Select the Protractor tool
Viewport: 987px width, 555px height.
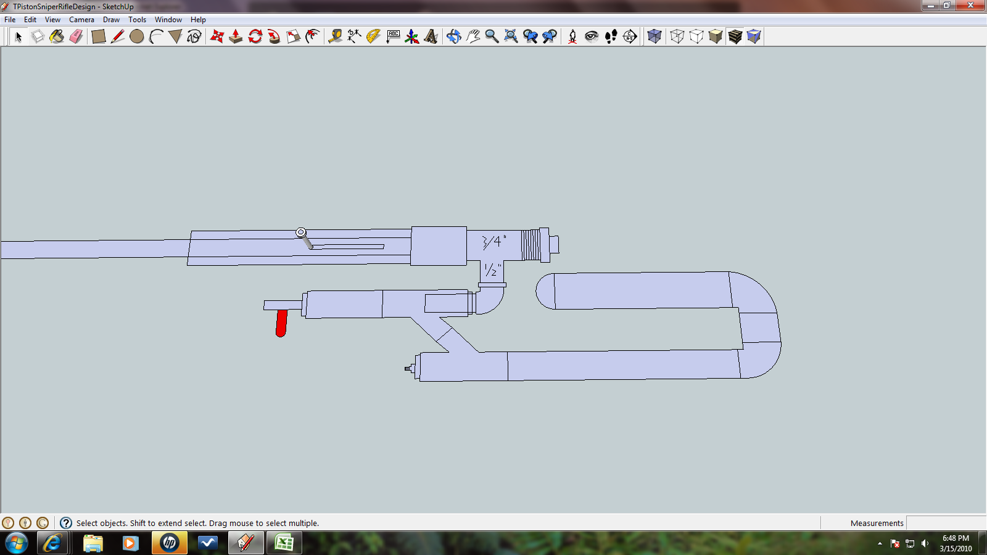[x=373, y=36]
